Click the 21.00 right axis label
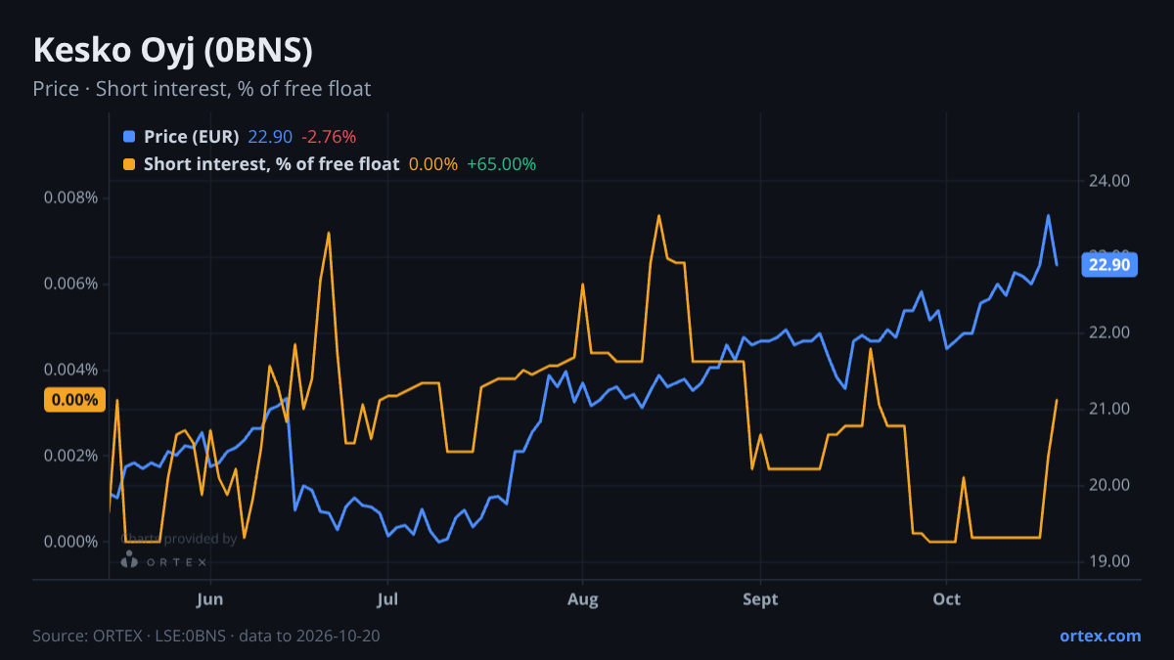Image resolution: width=1174 pixels, height=660 pixels. click(1108, 409)
